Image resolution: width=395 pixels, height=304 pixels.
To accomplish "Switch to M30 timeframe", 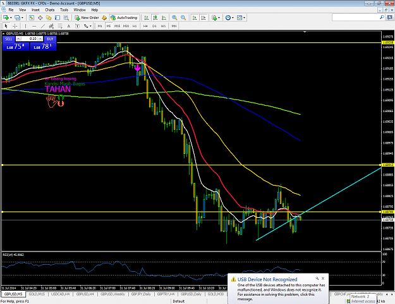I will tap(126, 26).
